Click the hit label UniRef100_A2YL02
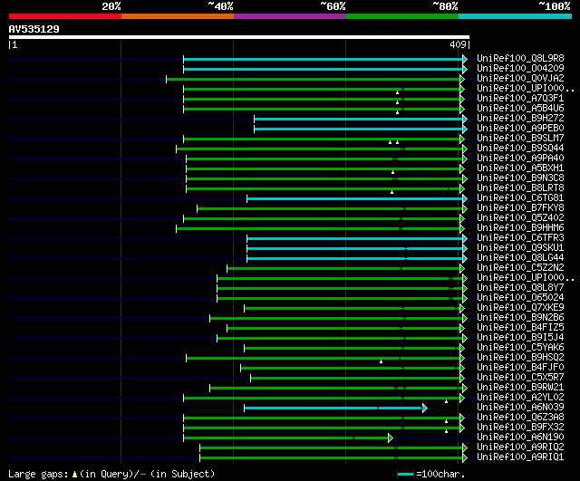The height and width of the screenshot is (481, 580). (520, 398)
